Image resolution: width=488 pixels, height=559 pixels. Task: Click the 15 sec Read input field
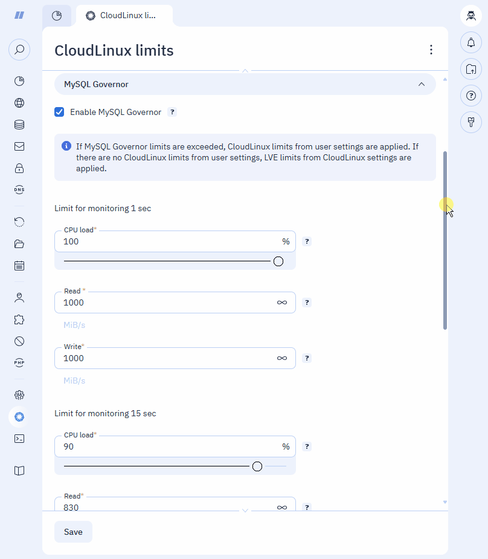[175, 504]
